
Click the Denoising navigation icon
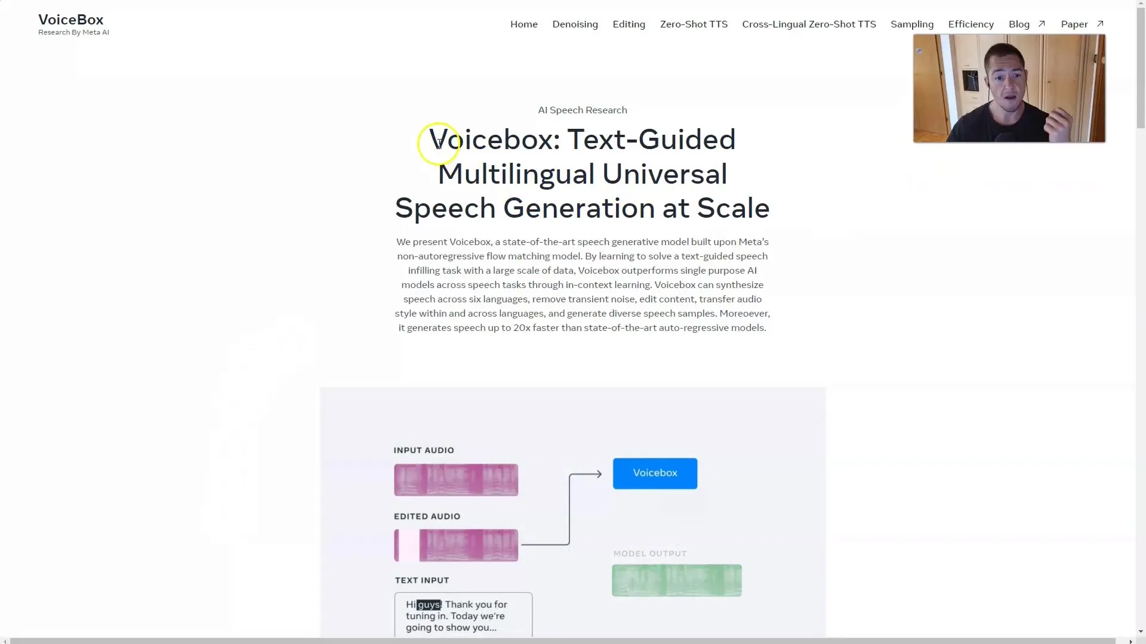pyautogui.click(x=575, y=24)
